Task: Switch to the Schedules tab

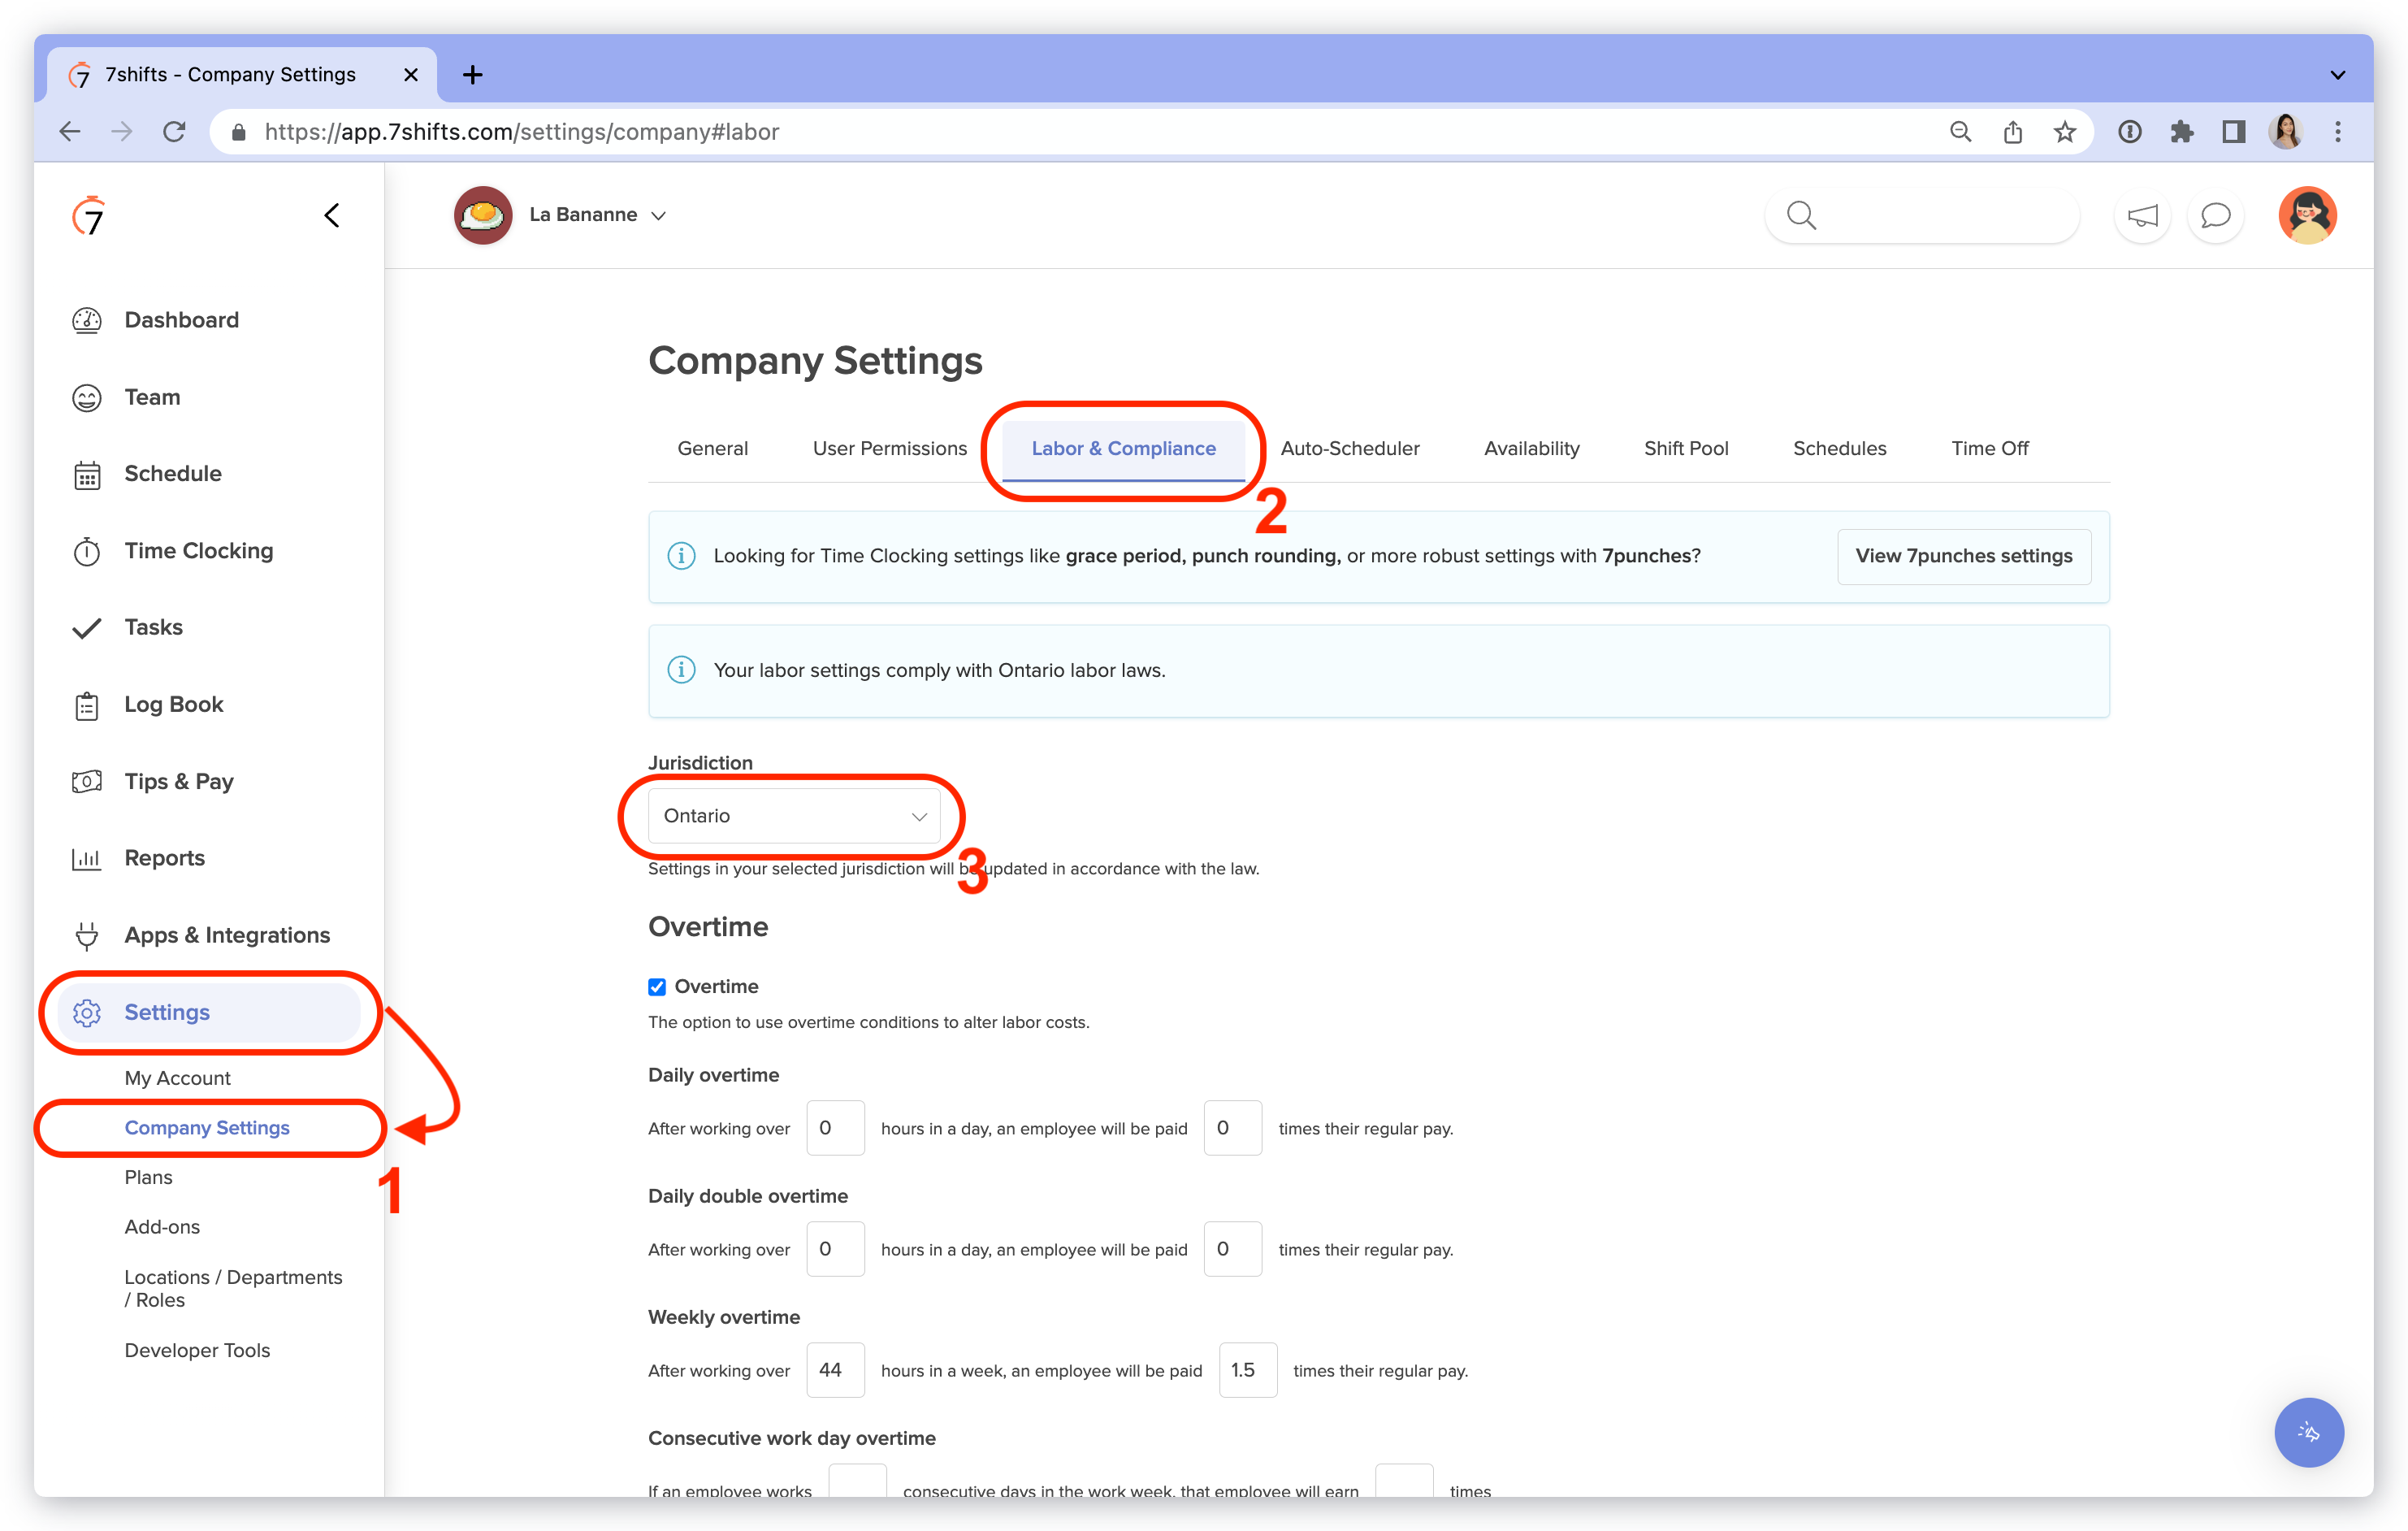Action: click(x=1839, y=449)
